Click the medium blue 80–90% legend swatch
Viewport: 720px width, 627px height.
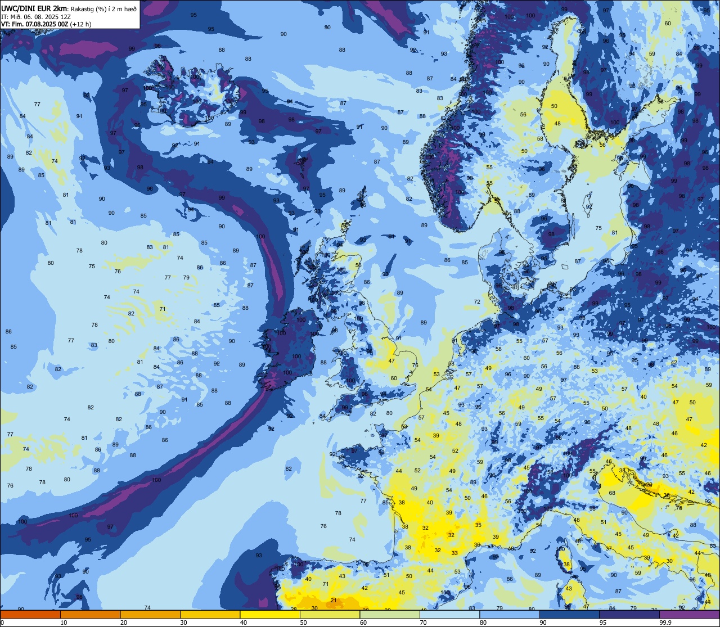(510, 614)
